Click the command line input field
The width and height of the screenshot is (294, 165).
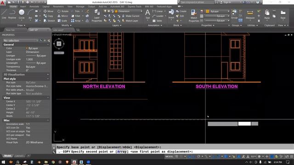(x=175, y=152)
